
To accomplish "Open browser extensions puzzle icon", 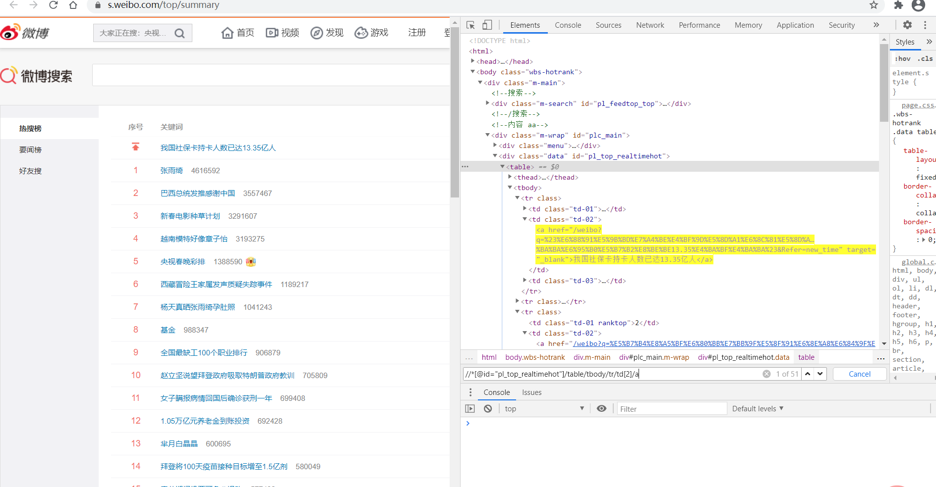I will 898,5.
